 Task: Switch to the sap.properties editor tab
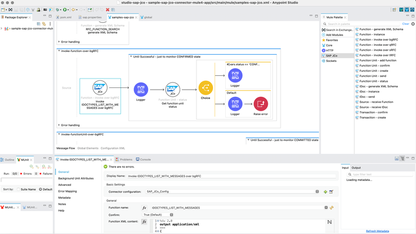[90, 17]
